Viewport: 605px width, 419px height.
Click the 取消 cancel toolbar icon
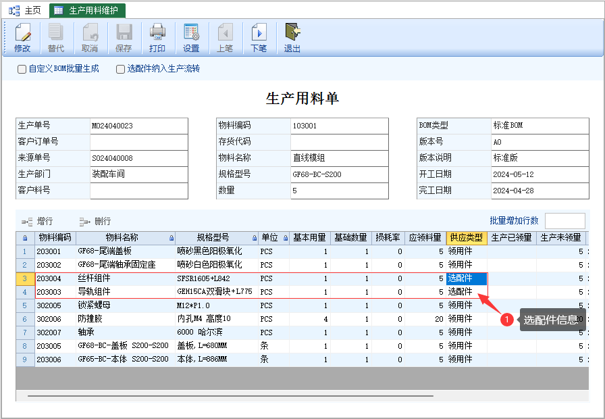90,37
